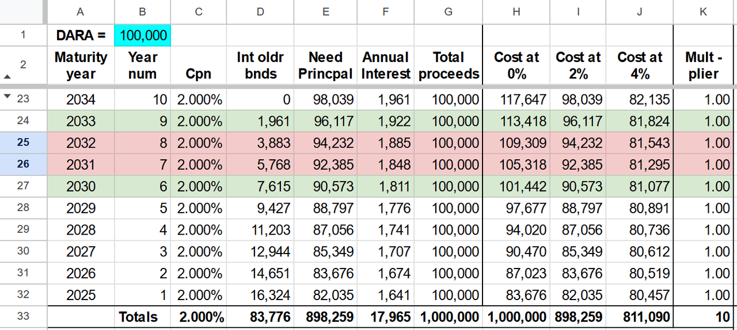This screenshot has width=737, height=330.
Task: Click the 'Annual Interest' header cell
Action: coord(386,65)
